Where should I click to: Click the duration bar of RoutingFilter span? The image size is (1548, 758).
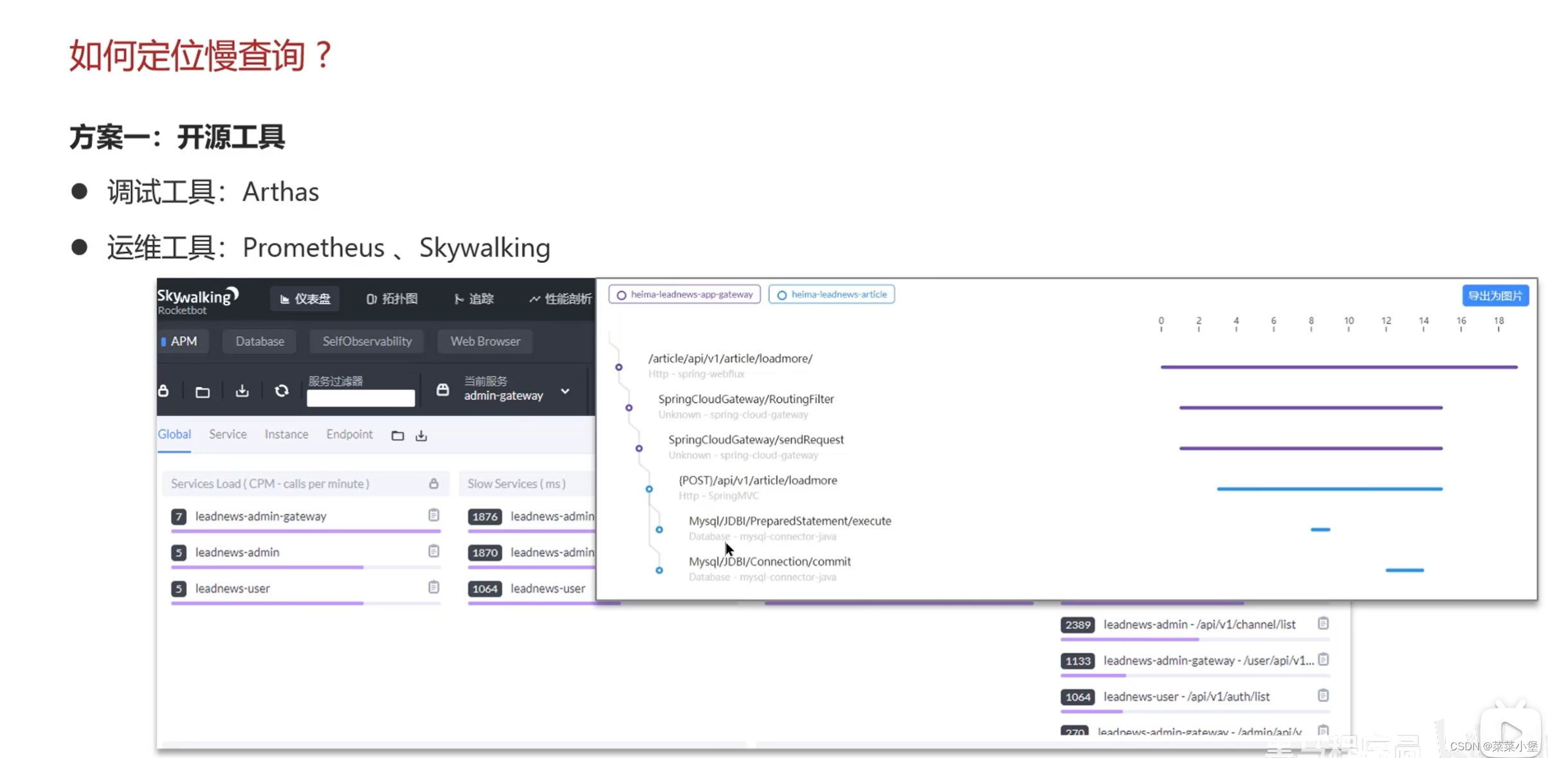click(1311, 408)
